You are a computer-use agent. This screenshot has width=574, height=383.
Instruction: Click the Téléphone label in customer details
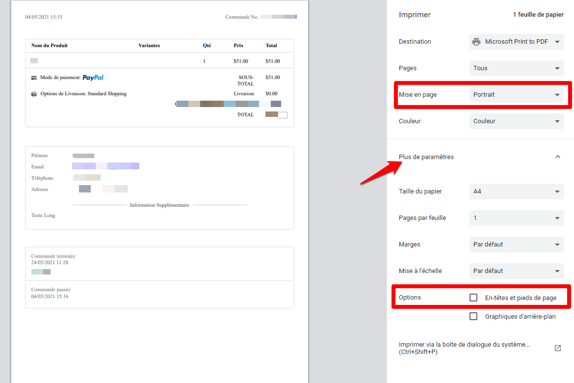[42, 178]
